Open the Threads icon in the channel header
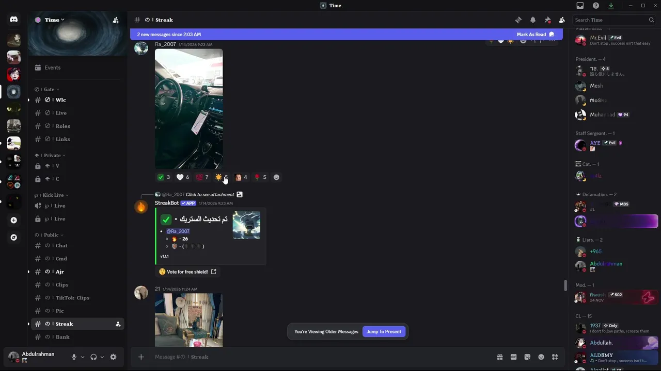 (x=518, y=20)
